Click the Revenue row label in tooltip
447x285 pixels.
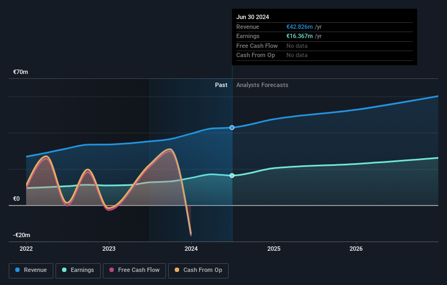tap(248, 27)
